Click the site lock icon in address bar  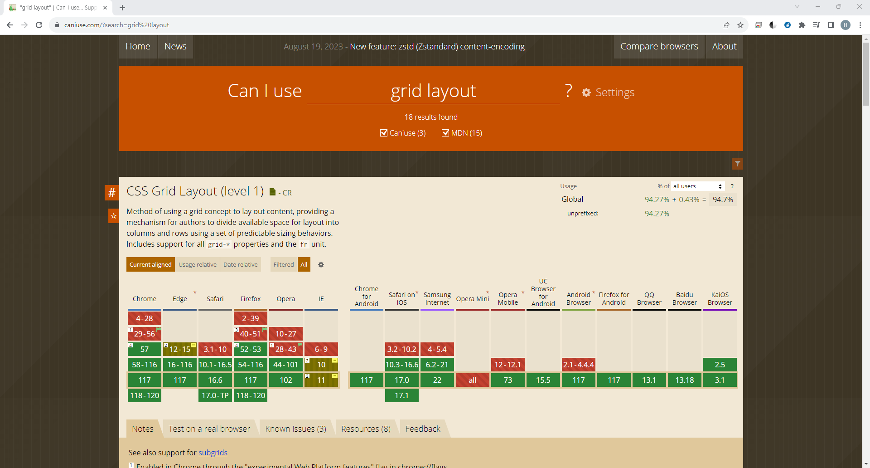(x=57, y=25)
